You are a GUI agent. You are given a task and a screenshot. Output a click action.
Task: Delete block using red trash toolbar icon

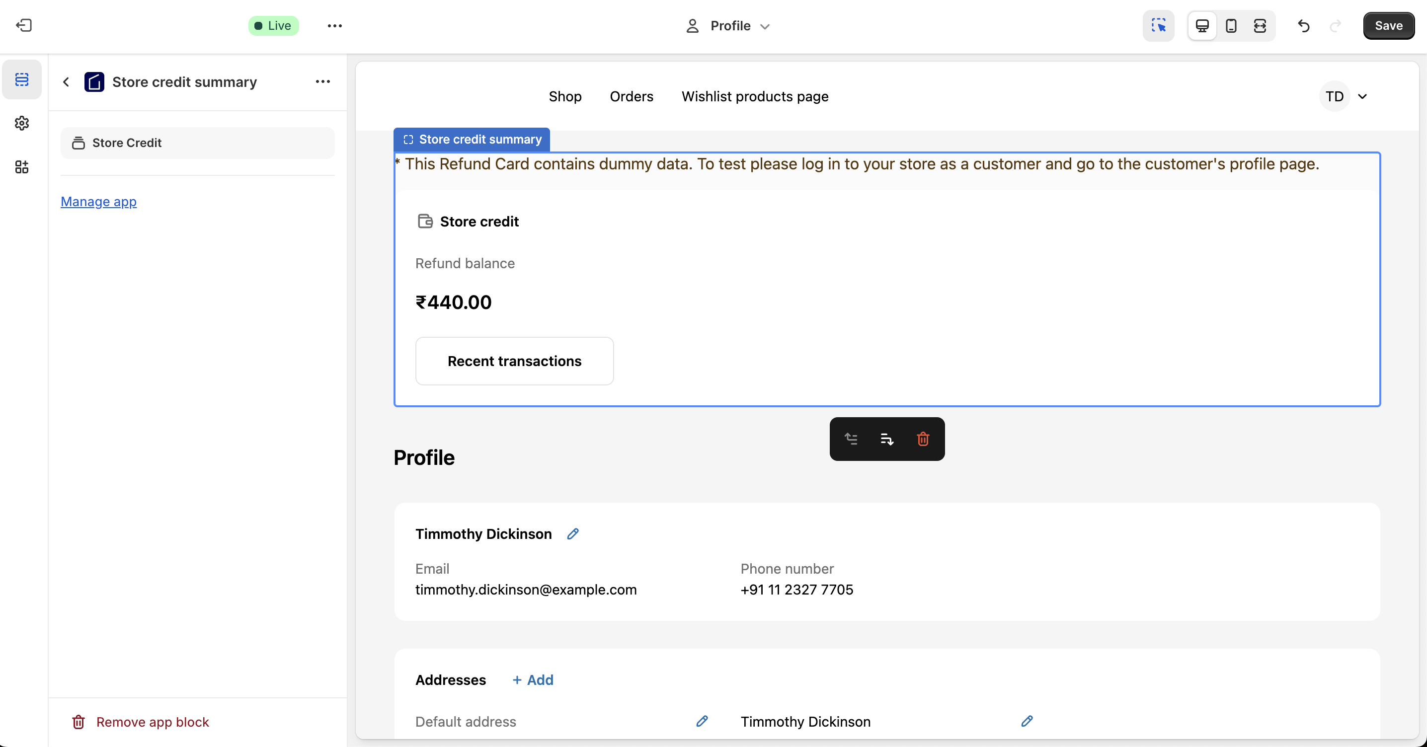[x=922, y=439]
